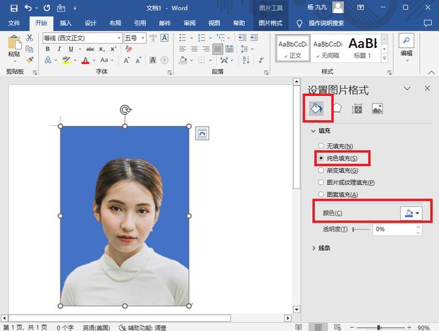Screen dimensions: 439x331
Task: Expand the Line section
Action: [321, 248]
